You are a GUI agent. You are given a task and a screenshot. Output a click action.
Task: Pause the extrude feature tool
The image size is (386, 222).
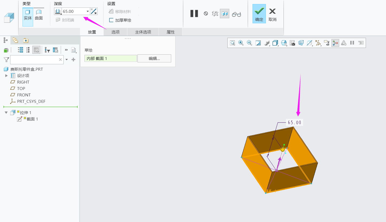tap(194, 13)
